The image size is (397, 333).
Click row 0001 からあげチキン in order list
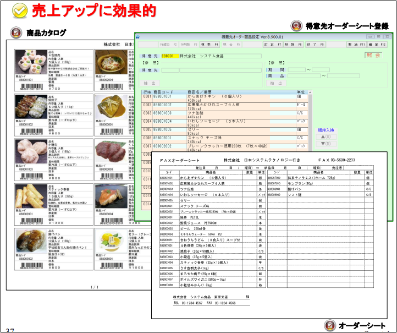tap(225, 99)
